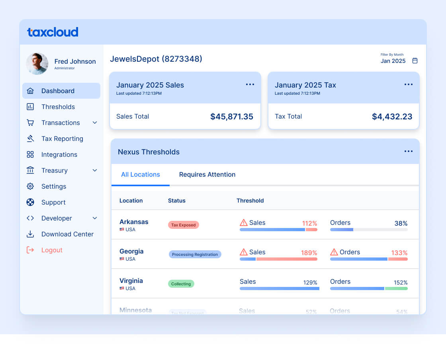This screenshot has height=347, width=446.
Task: Click the Processing Registration status badge
Action: [x=195, y=254]
